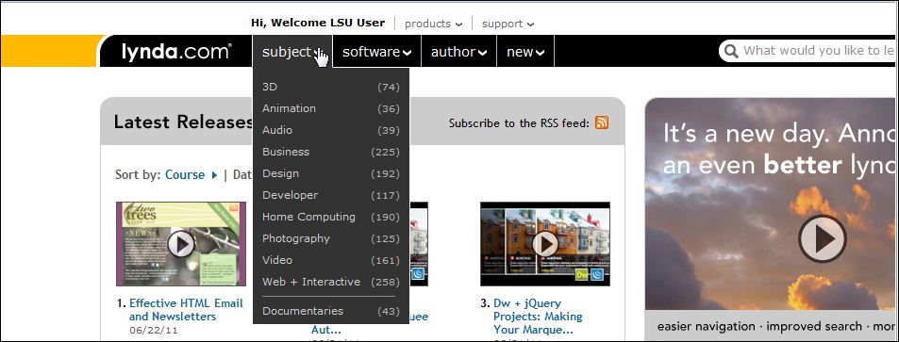
Task: Play the Dw + jQuery Projects thumbnail
Action: 545,244
